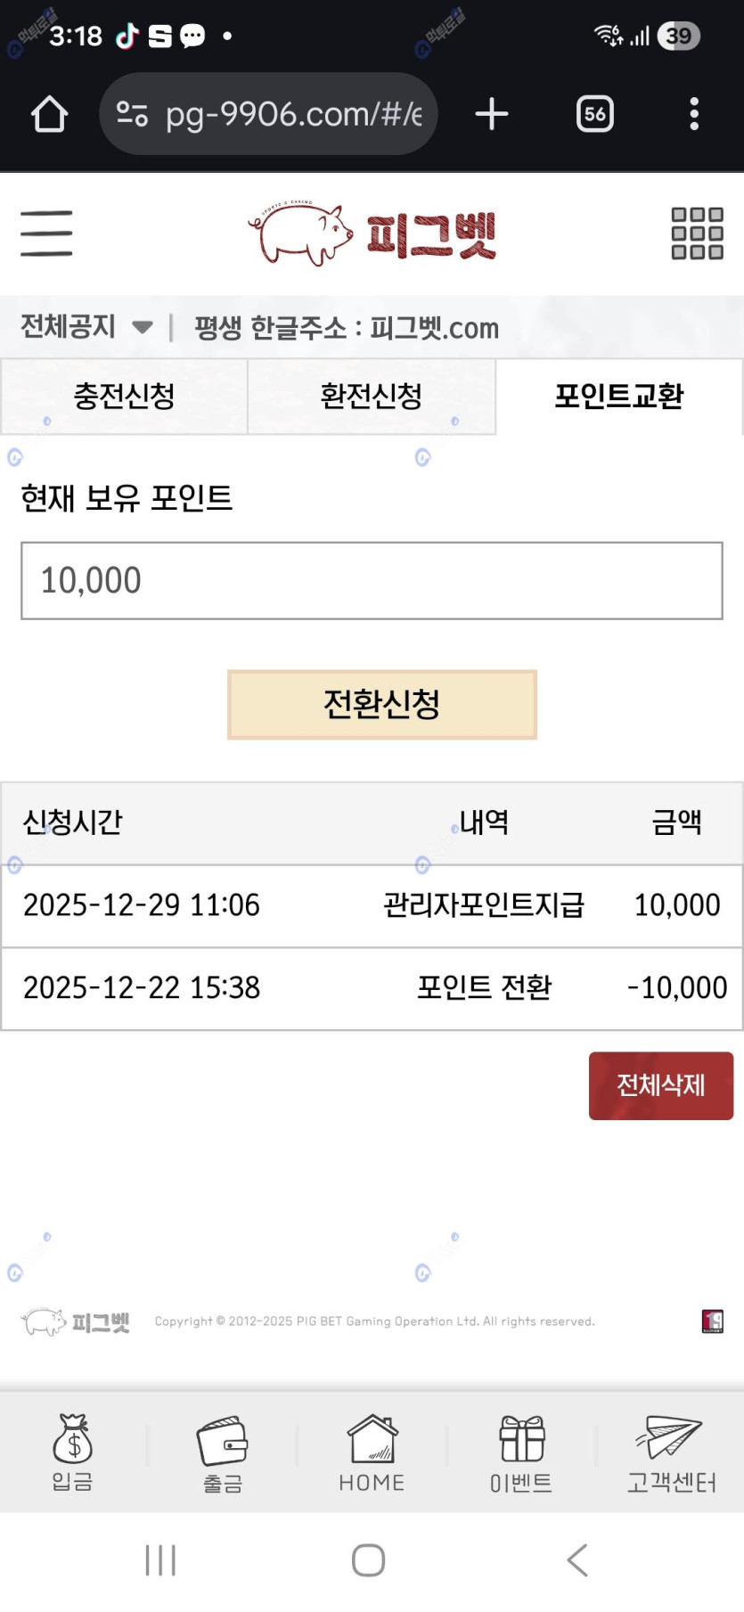Open the grid menu icon

coord(697,233)
